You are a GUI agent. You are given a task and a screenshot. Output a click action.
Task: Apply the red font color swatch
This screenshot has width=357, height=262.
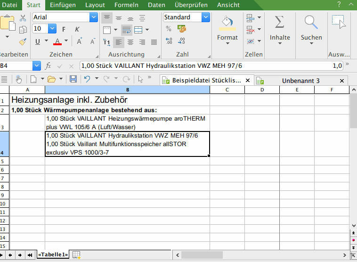(57, 41)
